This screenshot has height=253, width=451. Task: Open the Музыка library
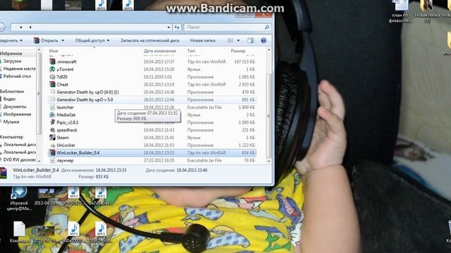(x=11, y=122)
